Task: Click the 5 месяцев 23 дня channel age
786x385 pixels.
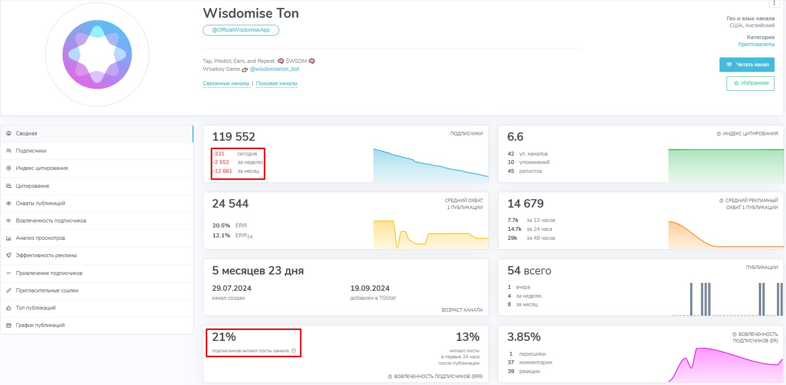Action: 258,271
